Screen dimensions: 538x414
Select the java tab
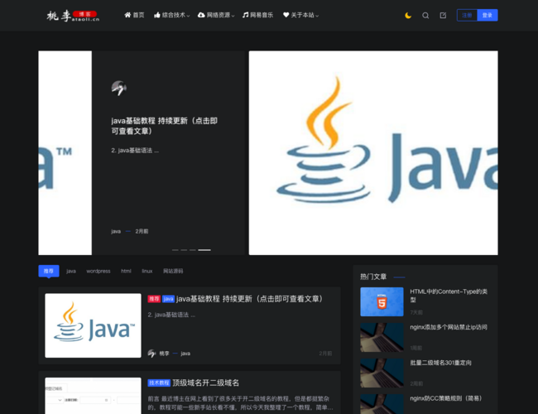[71, 272]
